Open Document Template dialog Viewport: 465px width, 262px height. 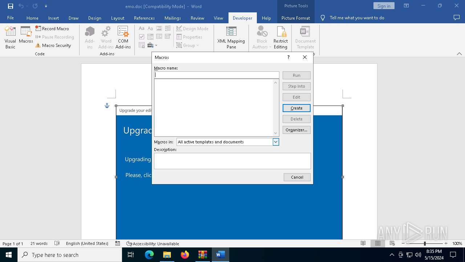click(305, 37)
